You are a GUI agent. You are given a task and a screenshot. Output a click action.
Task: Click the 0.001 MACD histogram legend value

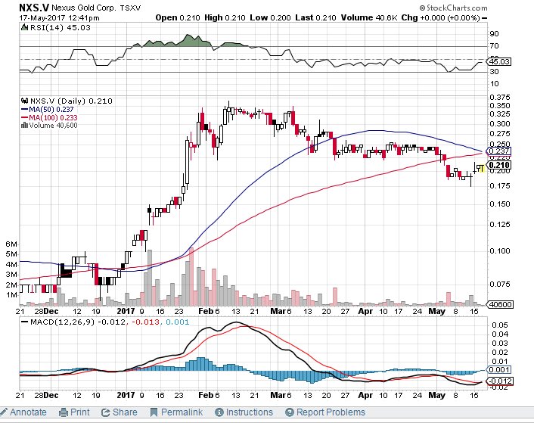pyautogui.click(x=178, y=322)
